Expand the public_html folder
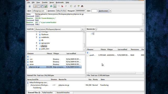The width and height of the screenshot is (168, 94). (36, 49)
